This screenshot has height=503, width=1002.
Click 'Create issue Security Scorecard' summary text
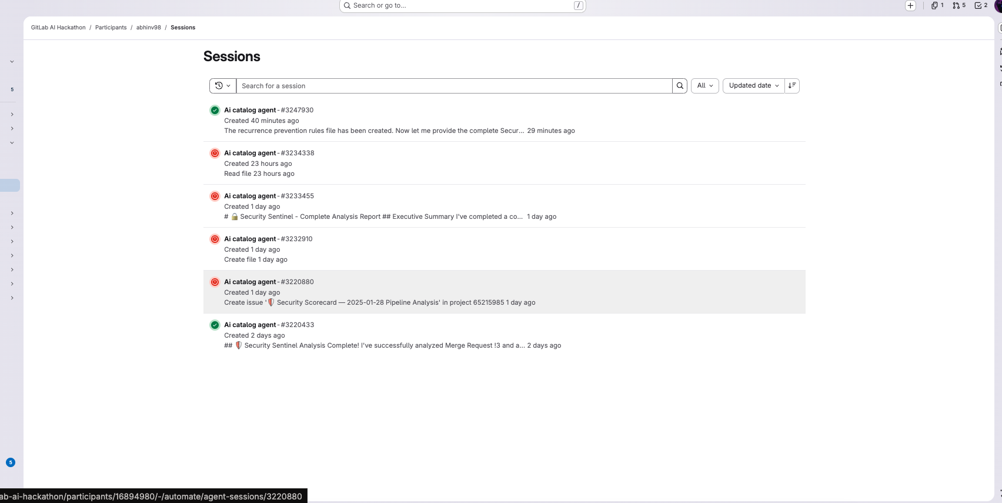point(364,302)
